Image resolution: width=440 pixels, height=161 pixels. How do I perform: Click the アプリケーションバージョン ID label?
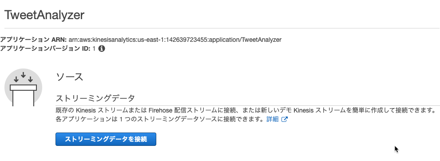(x=45, y=48)
